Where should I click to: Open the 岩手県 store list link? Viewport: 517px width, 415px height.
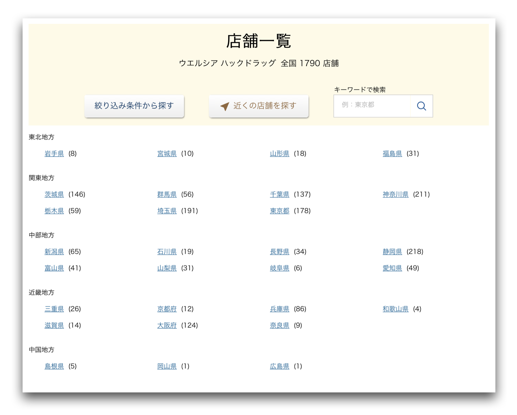(x=54, y=153)
